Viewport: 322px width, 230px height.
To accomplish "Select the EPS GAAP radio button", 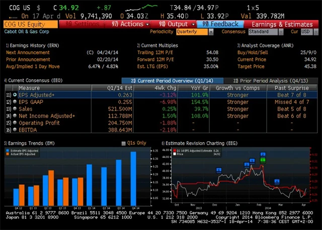I will tap(15, 101).
